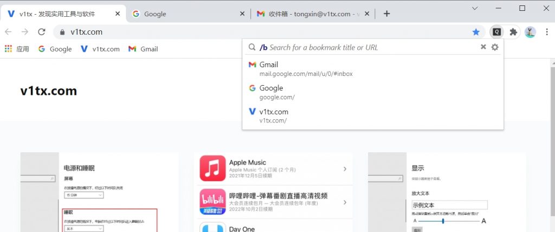The height and width of the screenshot is (232, 555).
Task: Reload the current page
Action: point(42,32)
